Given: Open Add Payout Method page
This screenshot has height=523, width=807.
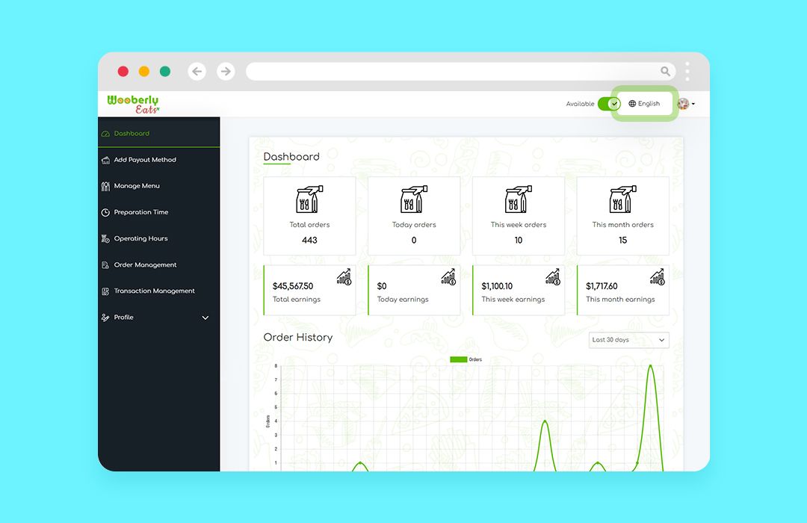Looking at the screenshot, I should (159, 160).
